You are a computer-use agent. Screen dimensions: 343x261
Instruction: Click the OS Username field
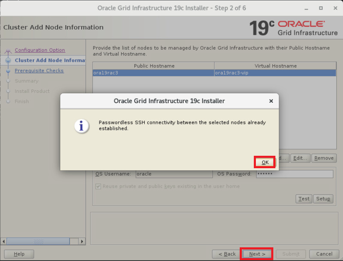(x=174, y=174)
